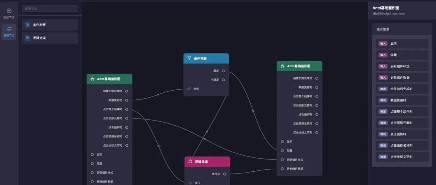The image size is (436, 185).
Task: Select 点击图例时 row in 锚点信息 list
Action: click(x=402, y=134)
